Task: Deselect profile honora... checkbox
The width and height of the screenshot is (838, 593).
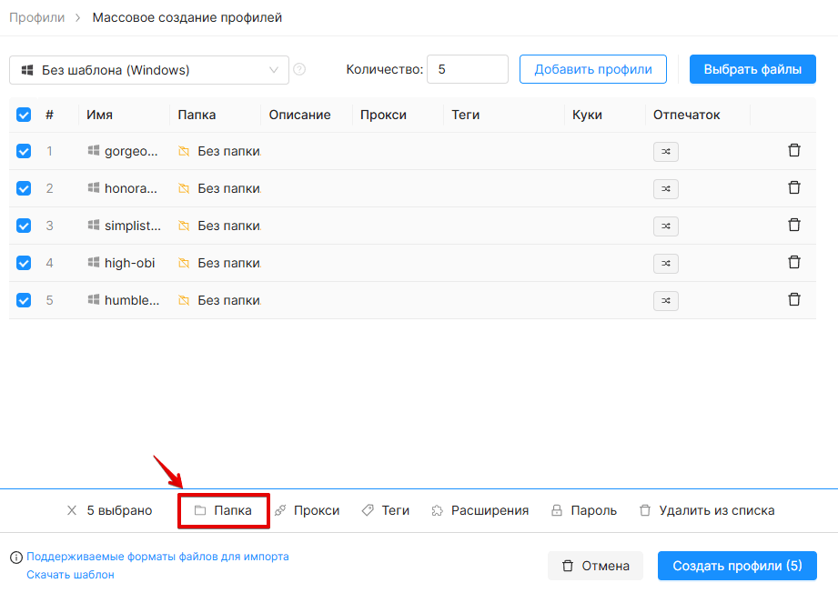Action: point(24,188)
